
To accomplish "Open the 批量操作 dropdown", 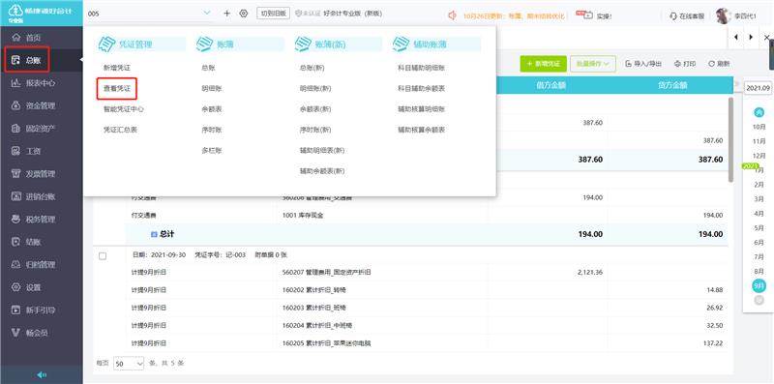I will point(593,64).
